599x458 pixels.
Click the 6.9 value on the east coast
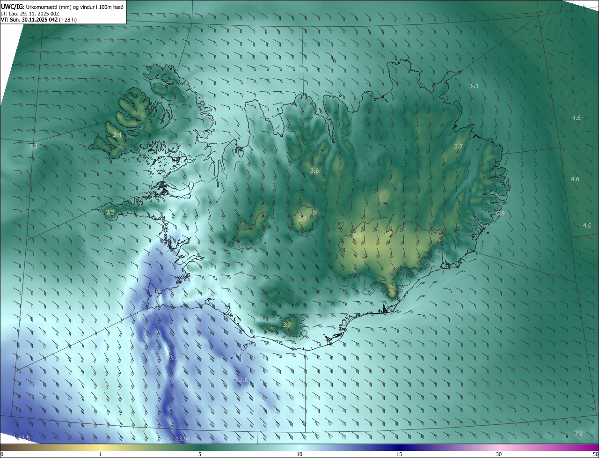point(500,214)
